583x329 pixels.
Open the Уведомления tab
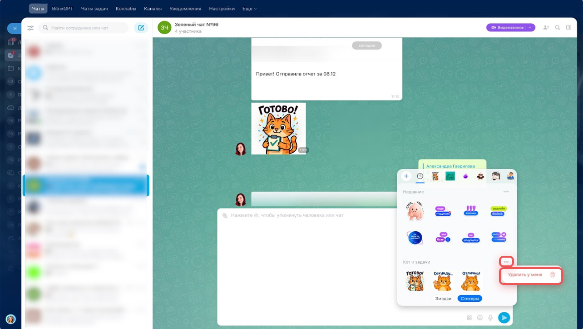point(186,9)
